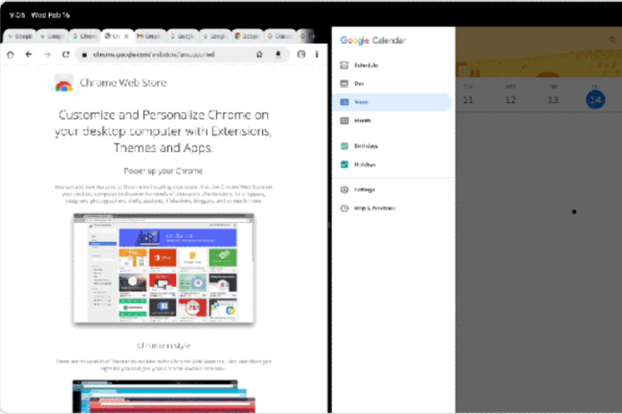Close the active Chrome Web Store tab
Image resolution: width=622 pixels, height=414 pixels.
126,36
